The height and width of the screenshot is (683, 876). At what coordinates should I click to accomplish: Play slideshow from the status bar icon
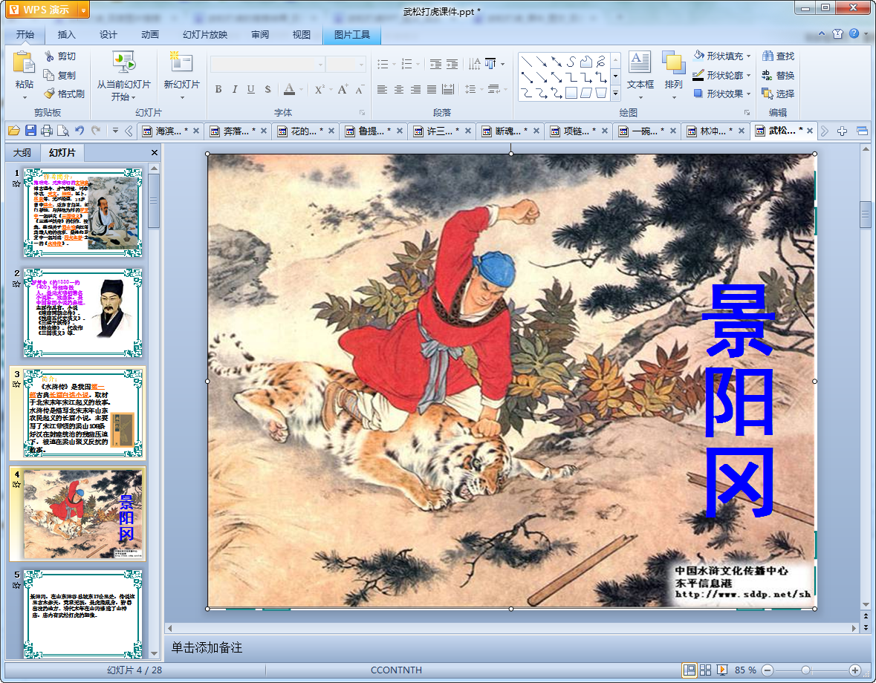click(x=721, y=670)
